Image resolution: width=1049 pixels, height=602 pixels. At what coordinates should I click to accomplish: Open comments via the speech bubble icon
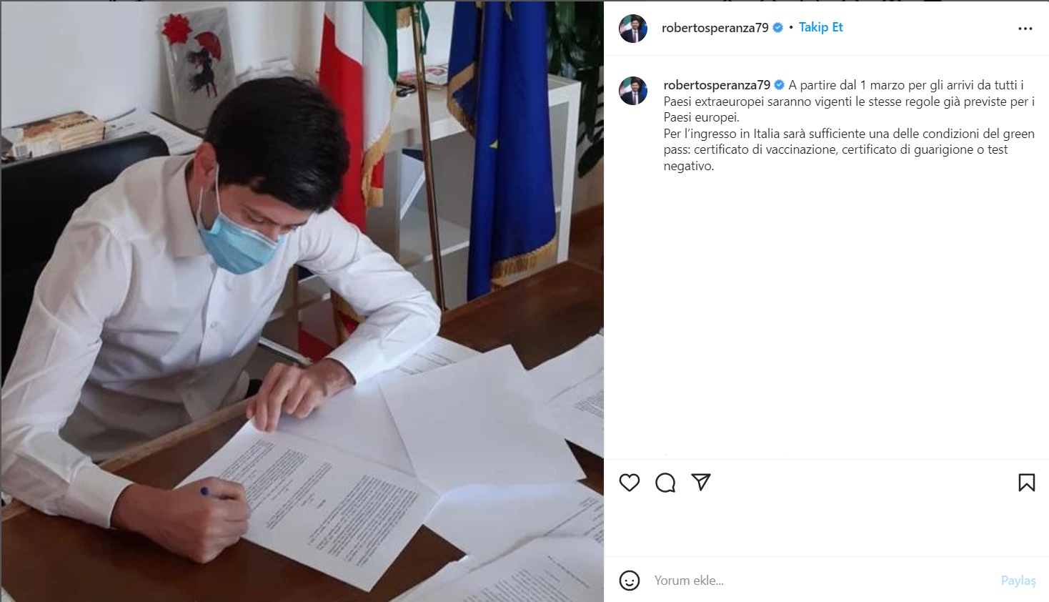665,483
